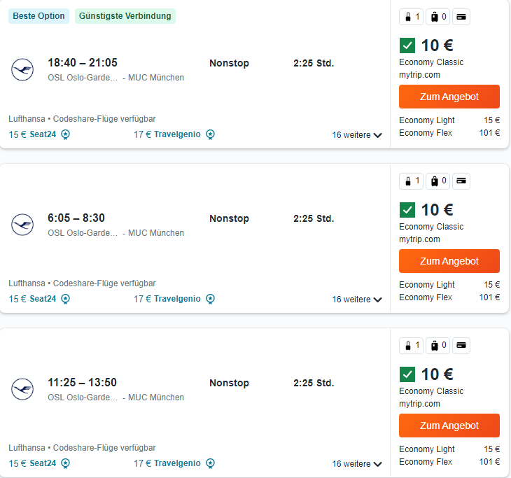Click Lufthansa logo of 18:40 flight
The image size is (511, 478).
pyautogui.click(x=22, y=69)
